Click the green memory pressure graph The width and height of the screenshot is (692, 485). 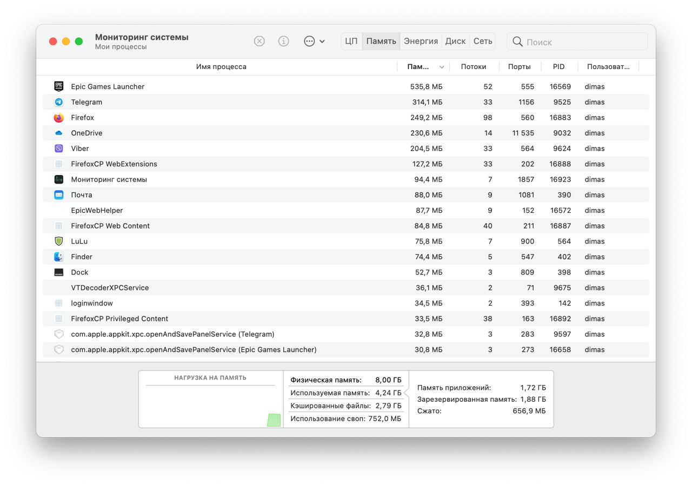pyautogui.click(x=274, y=420)
